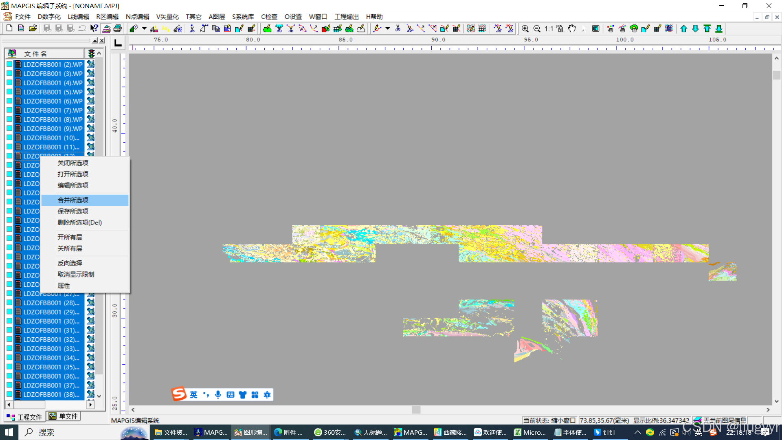
Task: Click the 1:1 scale toolbar button
Action: click(x=549, y=29)
